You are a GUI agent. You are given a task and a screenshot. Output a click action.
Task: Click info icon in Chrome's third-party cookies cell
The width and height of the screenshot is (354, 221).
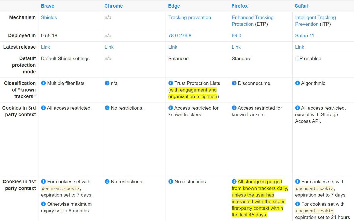(x=107, y=108)
